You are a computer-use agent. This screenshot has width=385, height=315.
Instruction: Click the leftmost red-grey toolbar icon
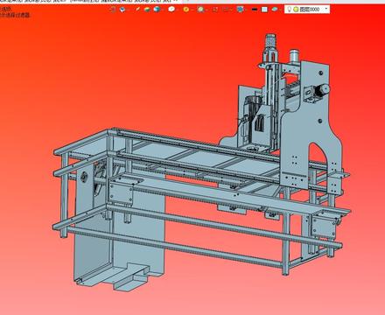(113, 10)
